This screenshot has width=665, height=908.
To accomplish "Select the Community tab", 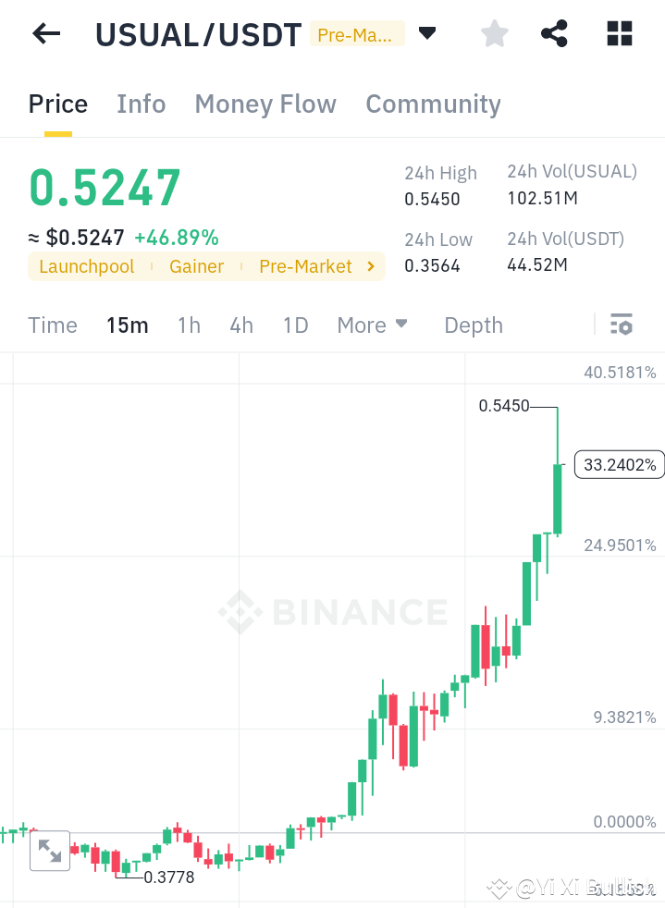I will tap(433, 104).
